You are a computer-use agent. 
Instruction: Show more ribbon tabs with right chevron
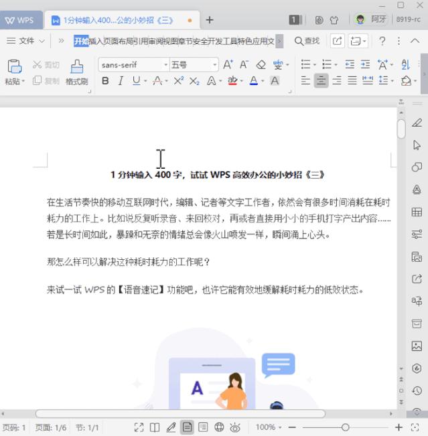[279, 41]
